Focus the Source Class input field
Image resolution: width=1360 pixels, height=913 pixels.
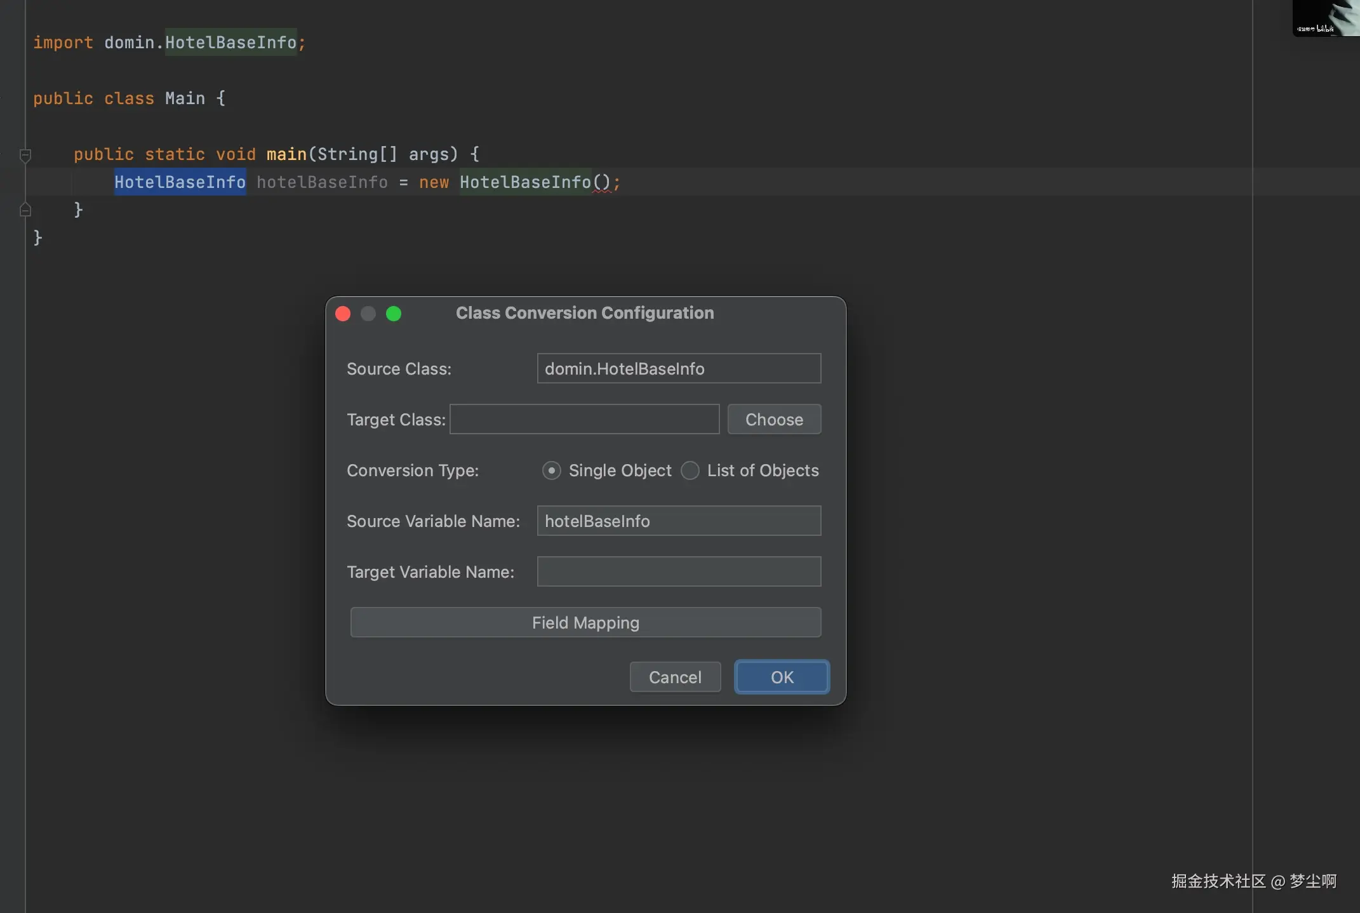tap(679, 368)
